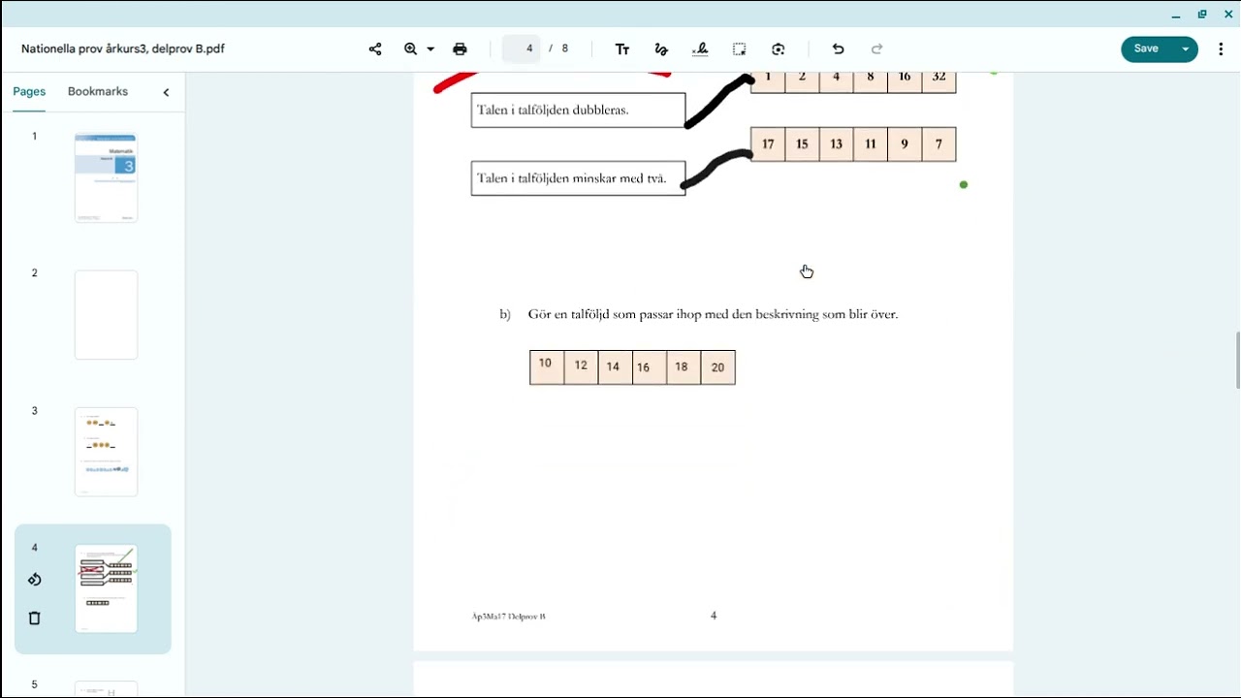This screenshot has height=698, width=1241.
Task: Collapse the sidebar with the chevron
Action: point(166,92)
